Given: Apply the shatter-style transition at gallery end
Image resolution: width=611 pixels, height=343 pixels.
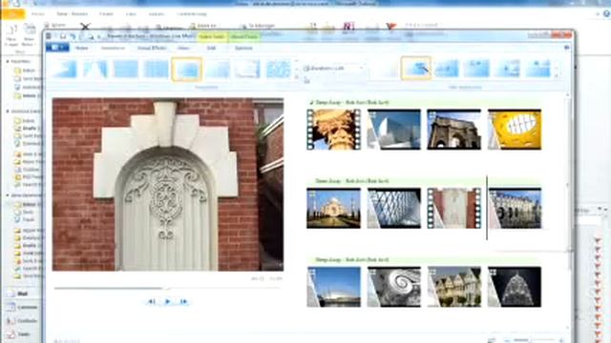Looking at the screenshot, I should click(x=278, y=70).
